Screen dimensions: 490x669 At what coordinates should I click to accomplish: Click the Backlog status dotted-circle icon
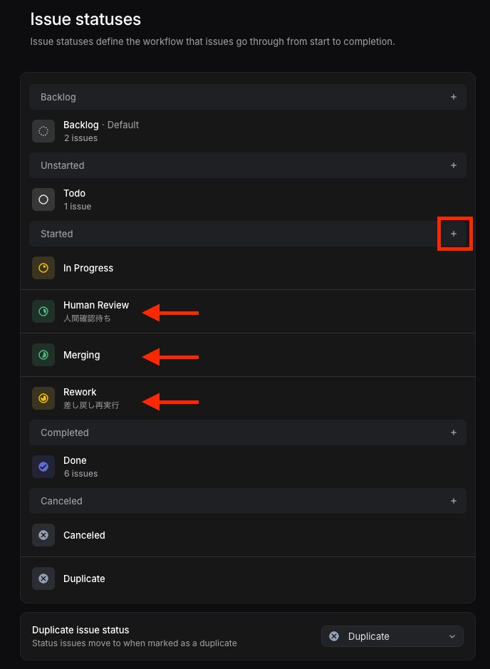pos(43,131)
